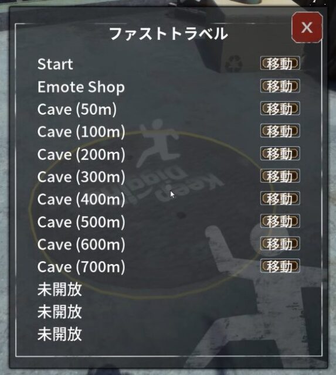Screen dimensions: 336x375
Task: Teleport to Cave (200m) via 移動 button
Action: [x=280, y=154]
